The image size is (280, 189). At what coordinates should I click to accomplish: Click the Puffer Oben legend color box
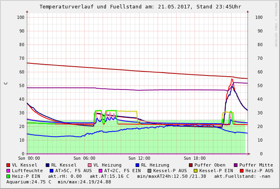pos(191,165)
